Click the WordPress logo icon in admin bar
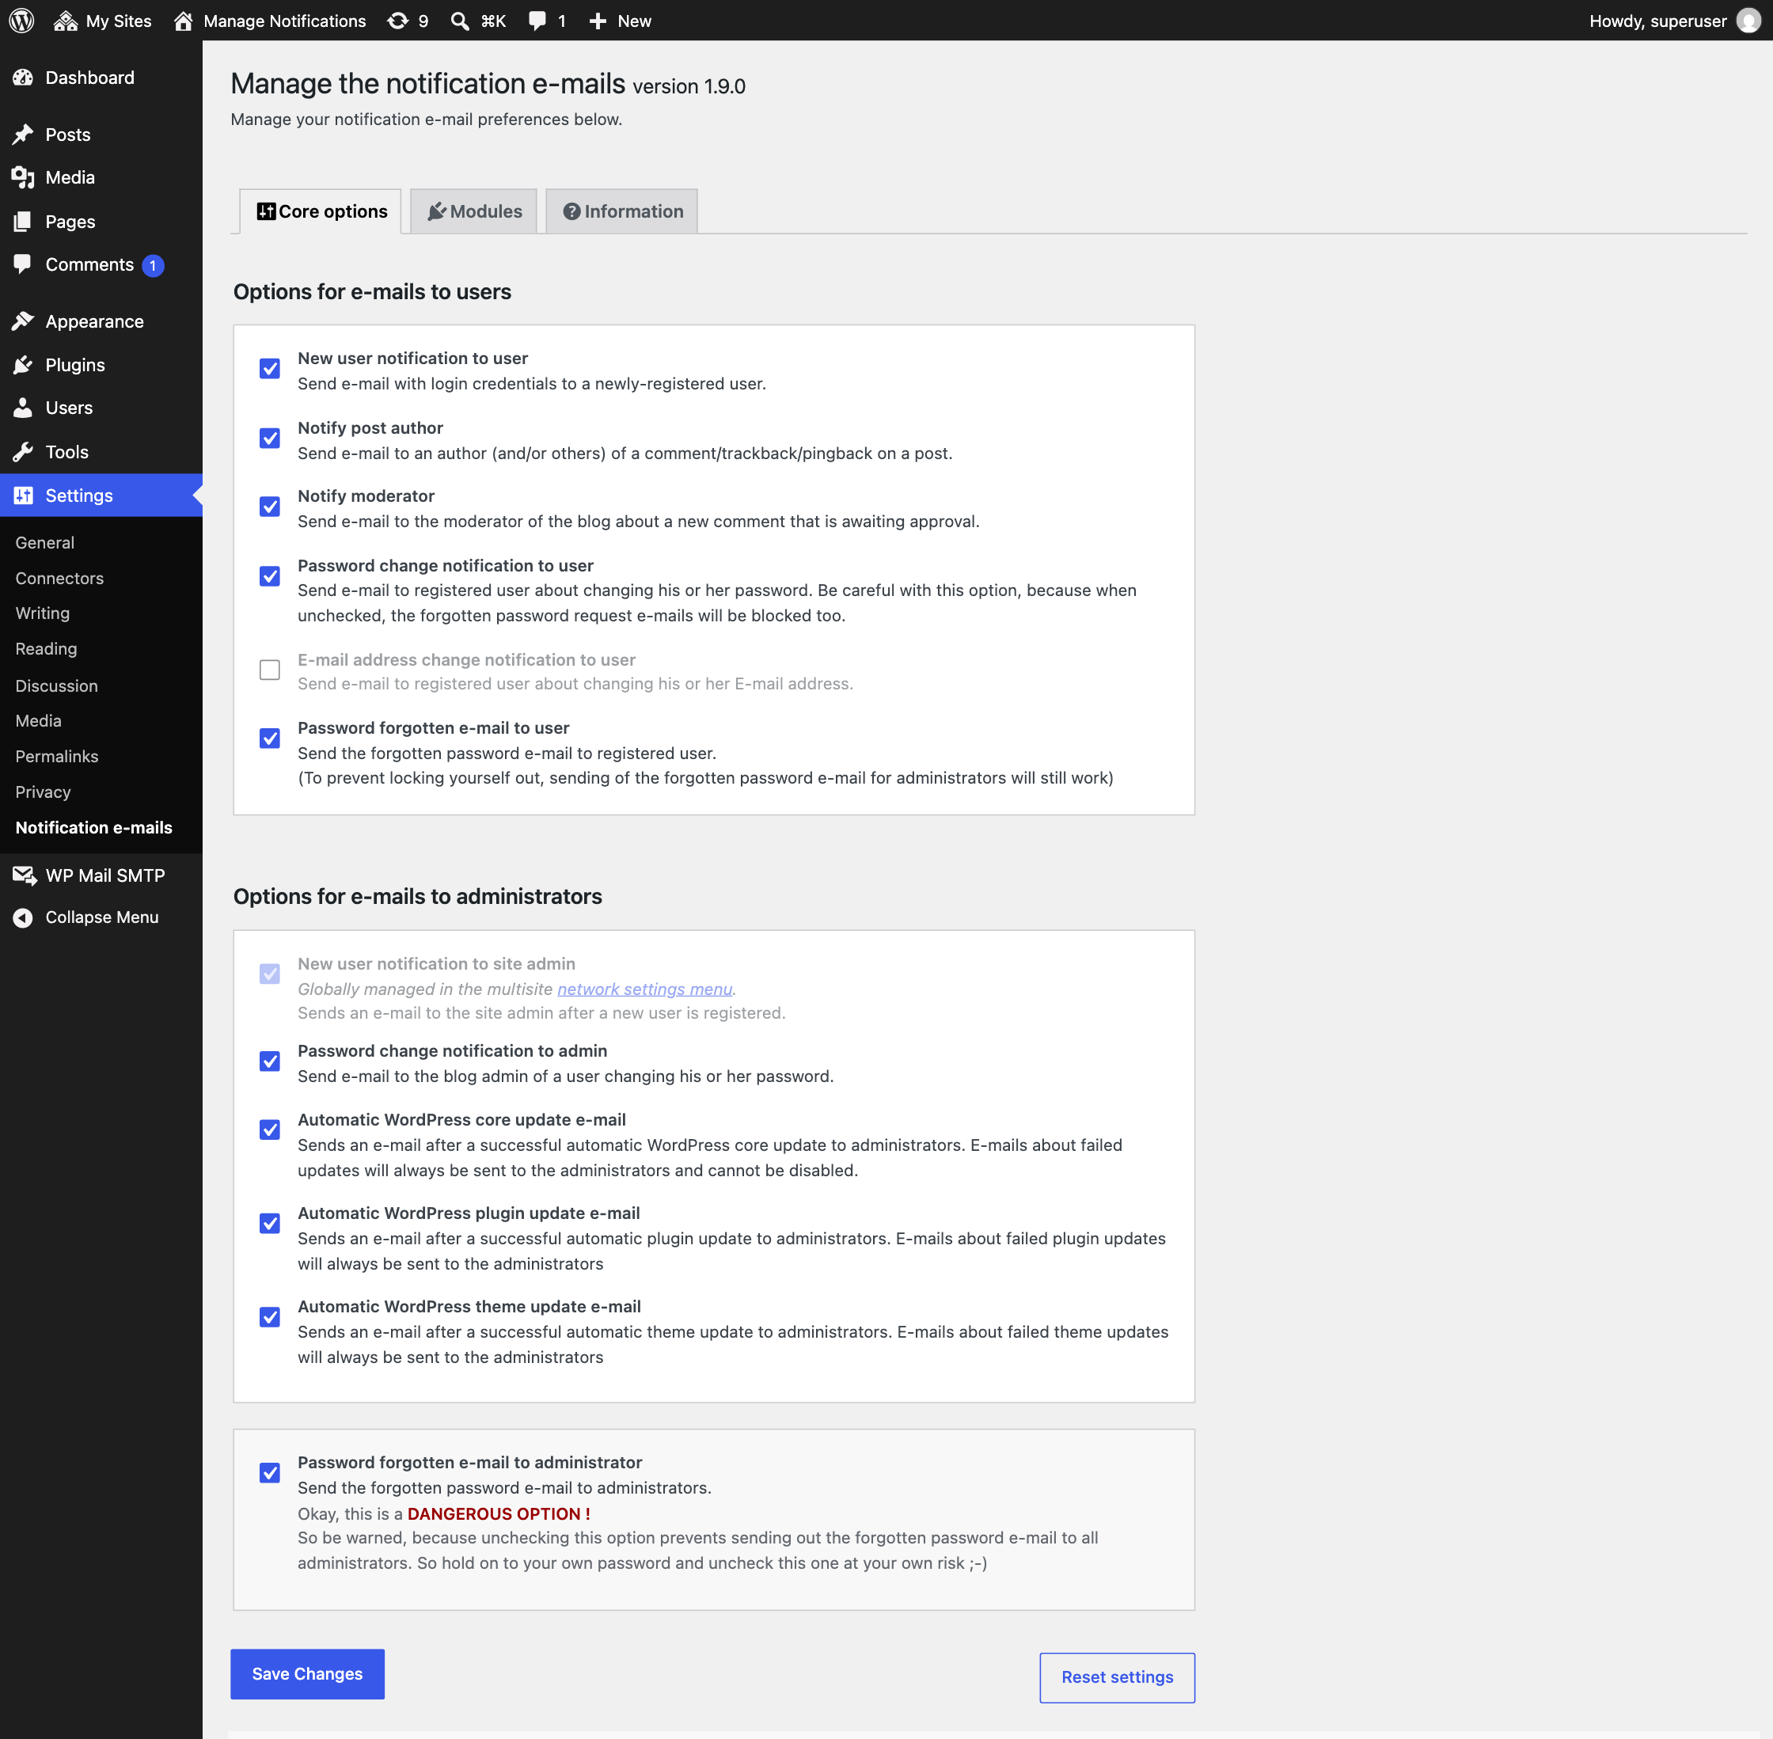The height and width of the screenshot is (1739, 1773). pos(22,20)
